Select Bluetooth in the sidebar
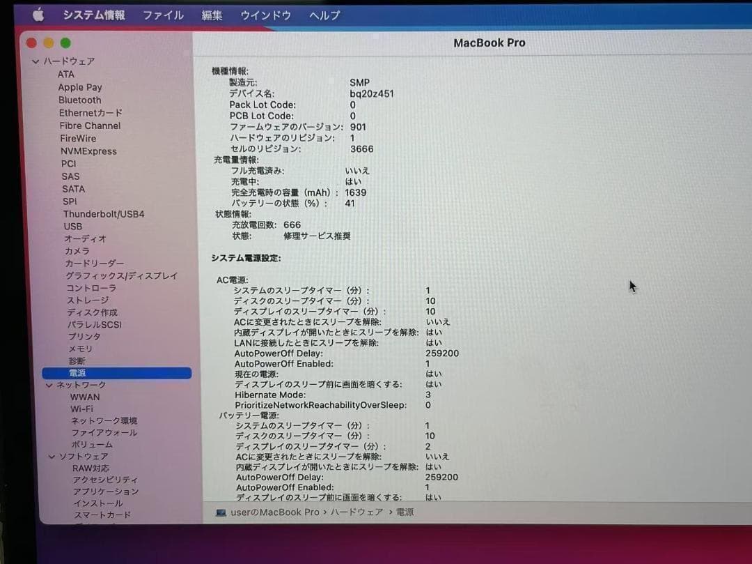This screenshot has height=564, width=752. [x=79, y=100]
